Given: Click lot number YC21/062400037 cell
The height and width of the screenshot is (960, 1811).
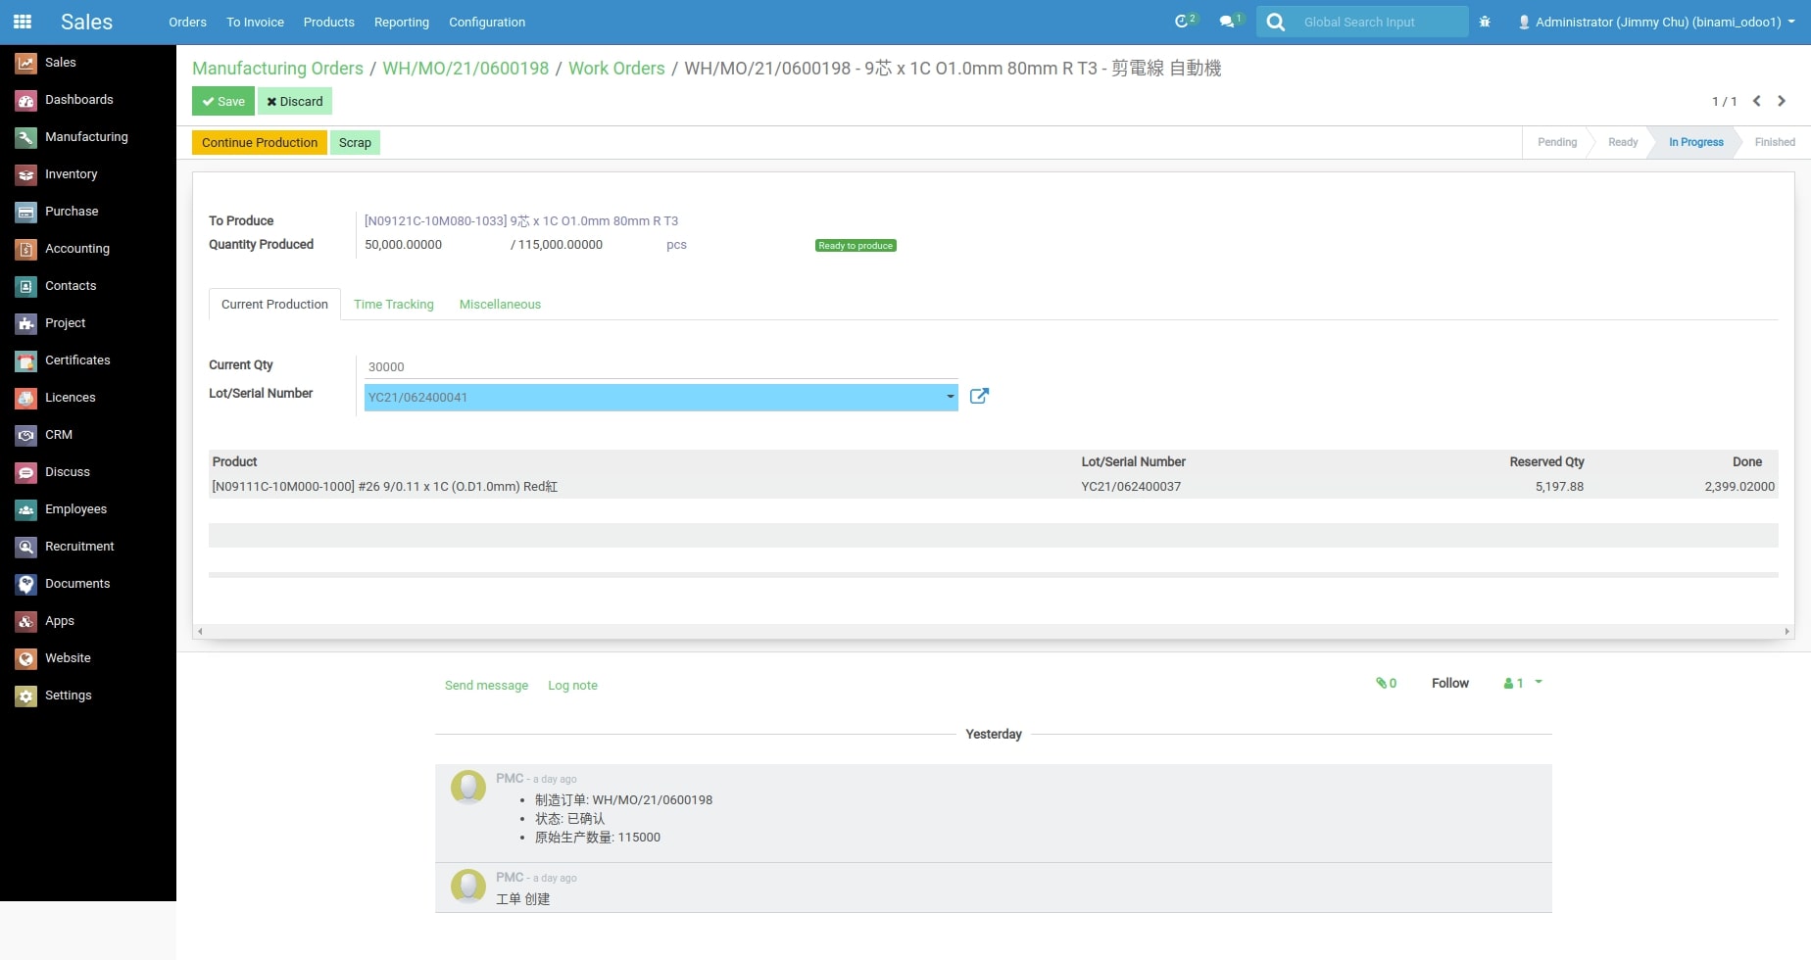Looking at the screenshot, I should coord(1131,486).
